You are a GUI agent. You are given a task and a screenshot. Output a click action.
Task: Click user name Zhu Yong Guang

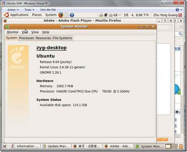tap(165, 15)
